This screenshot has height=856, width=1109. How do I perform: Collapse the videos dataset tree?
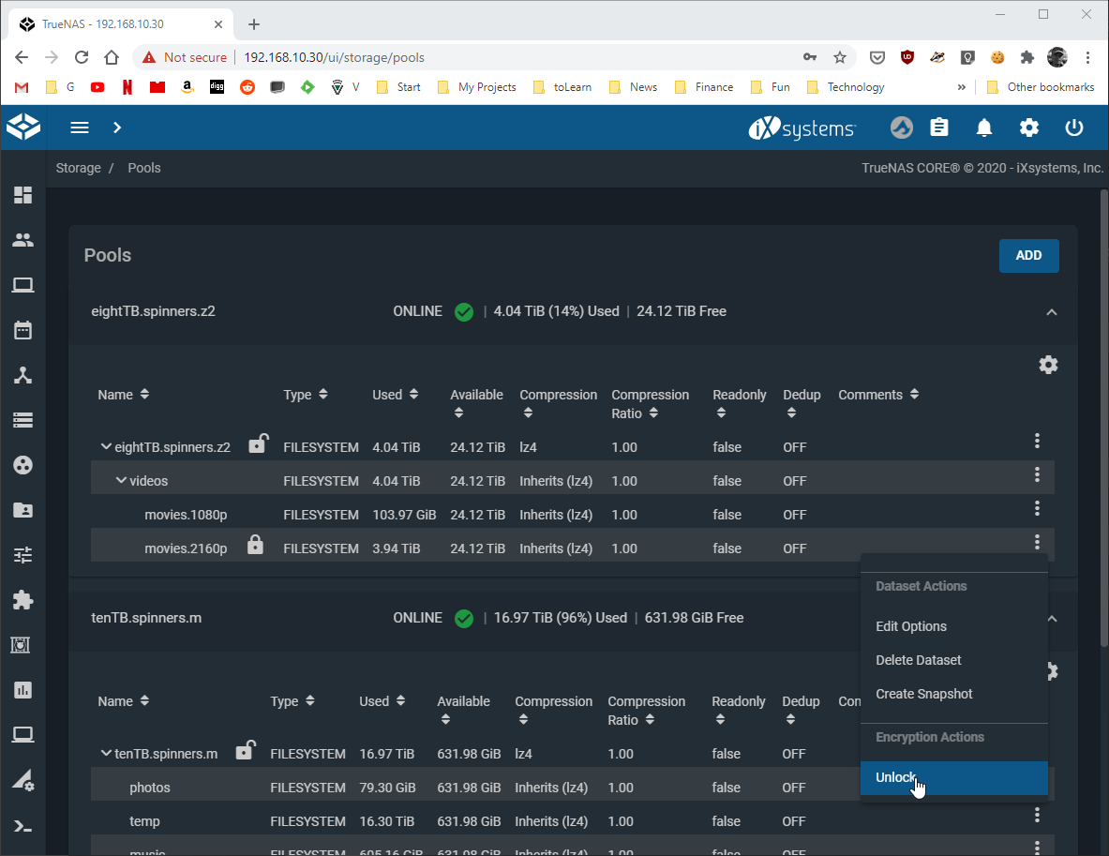[x=122, y=480]
